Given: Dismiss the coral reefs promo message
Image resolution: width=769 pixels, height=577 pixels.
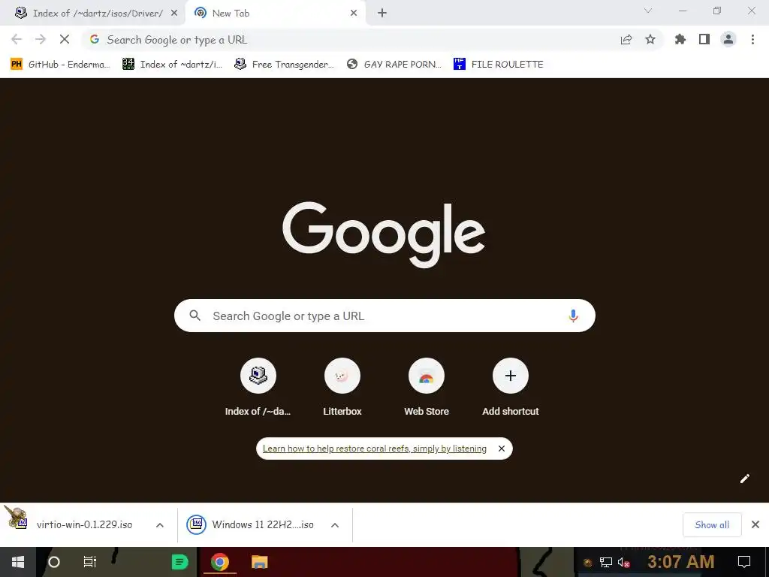Looking at the screenshot, I should pos(501,449).
